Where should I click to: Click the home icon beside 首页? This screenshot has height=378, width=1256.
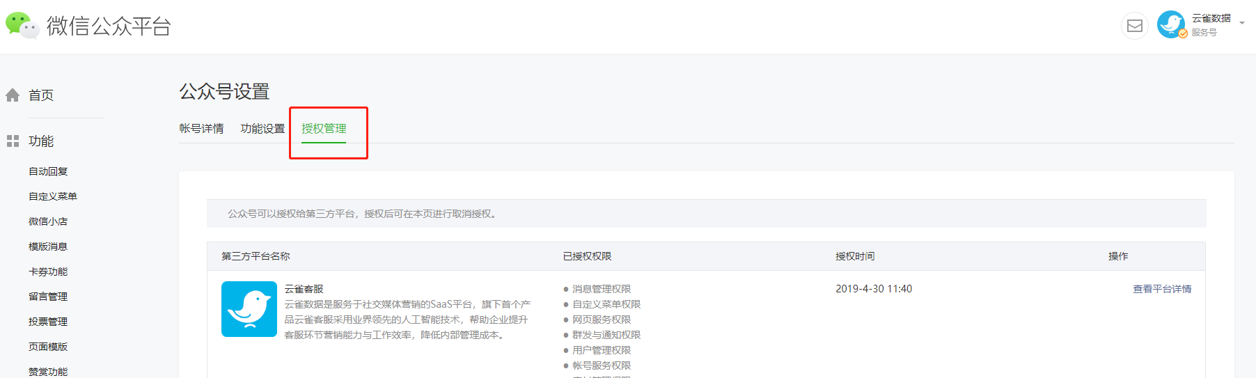coord(13,95)
